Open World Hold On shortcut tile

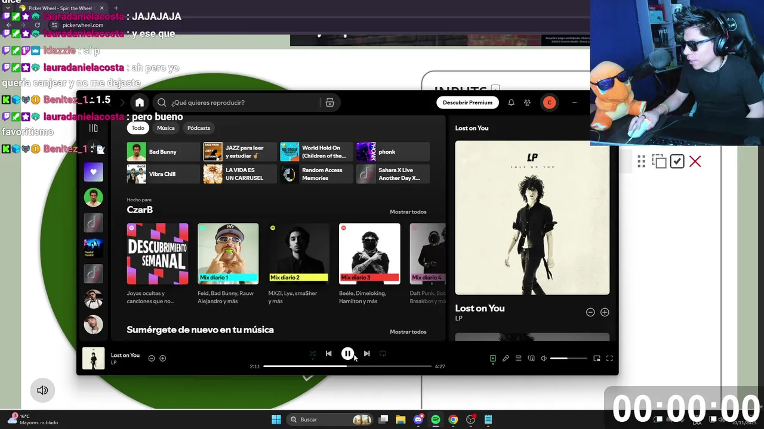(316, 152)
